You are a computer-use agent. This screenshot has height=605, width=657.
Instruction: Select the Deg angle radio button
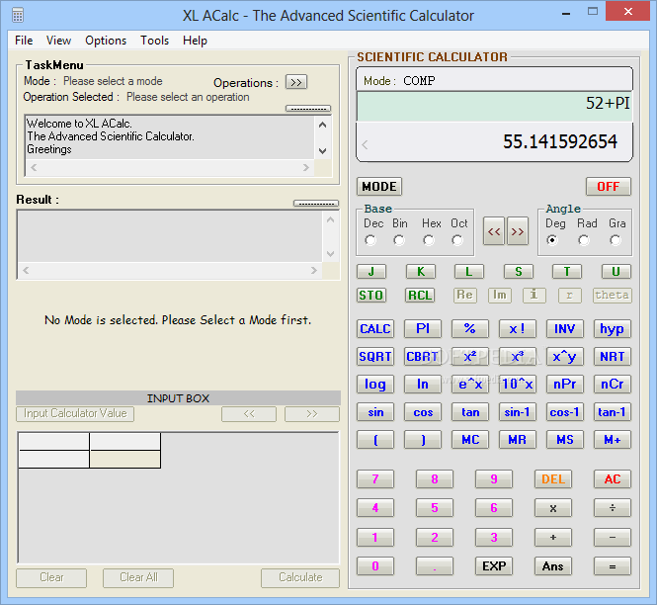[552, 240]
